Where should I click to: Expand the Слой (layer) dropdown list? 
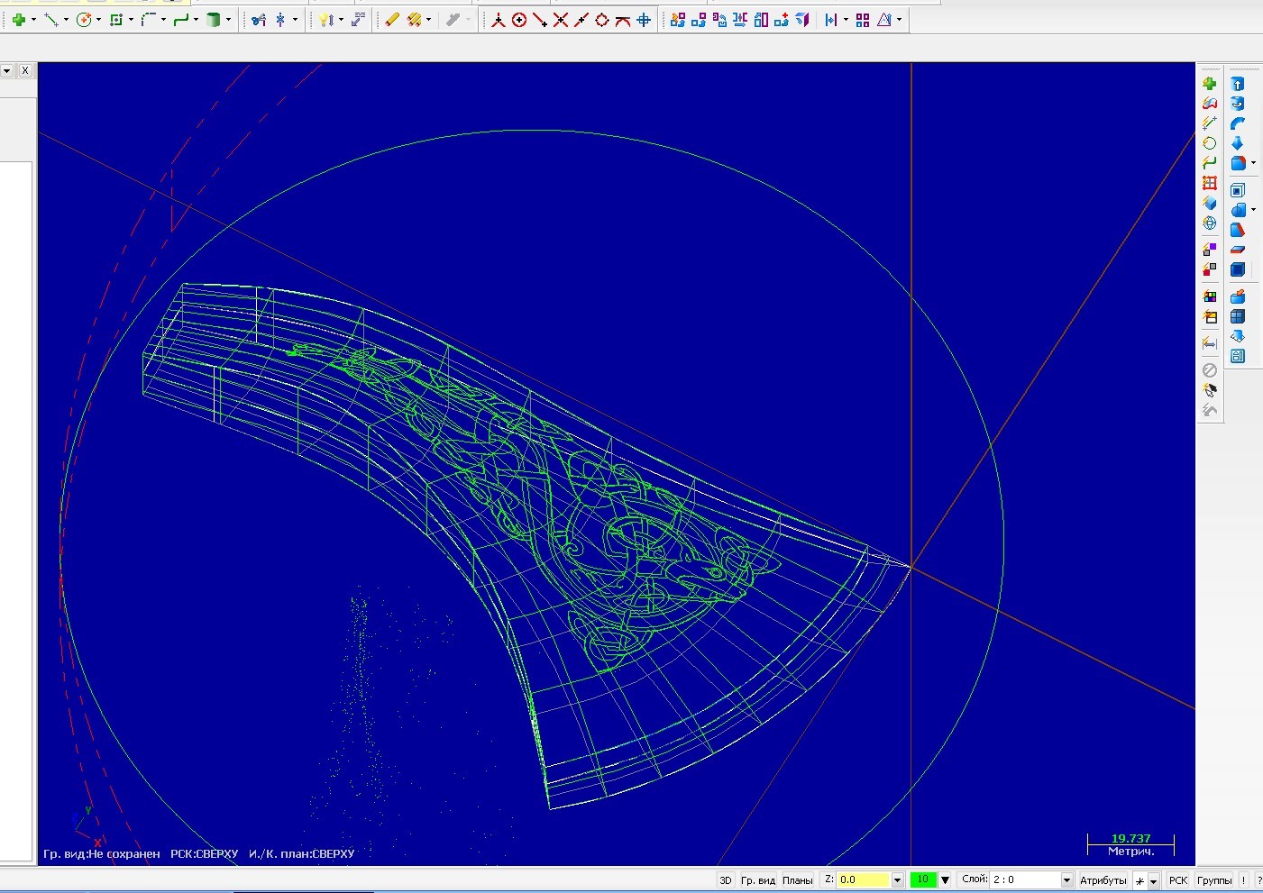1066,880
